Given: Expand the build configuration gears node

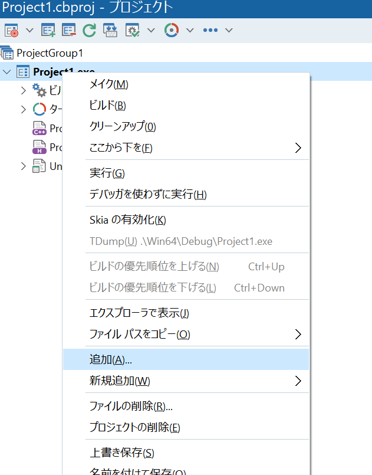Looking at the screenshot, I should pos(24,90).
